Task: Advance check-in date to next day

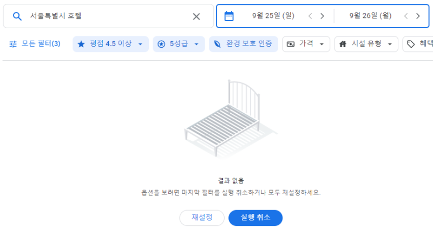Action: tap(323, 16)
